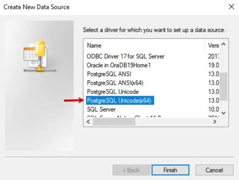Select the PostgreSQL ANSI driver
The image size is (239, 180).
tap(109, 74)
